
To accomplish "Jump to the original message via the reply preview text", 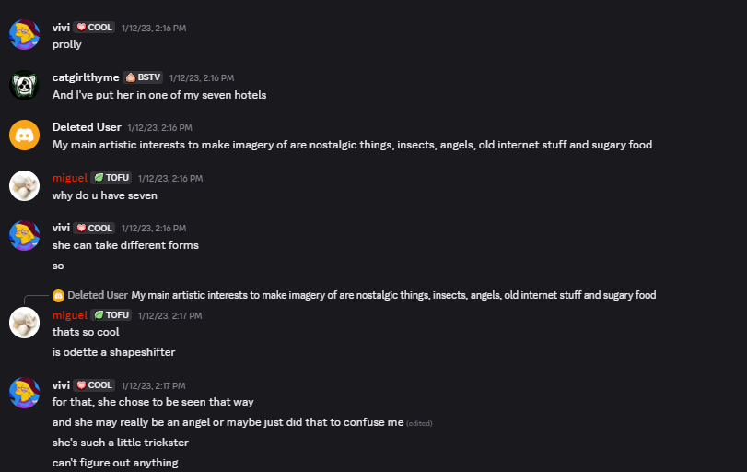I will 393,296.
